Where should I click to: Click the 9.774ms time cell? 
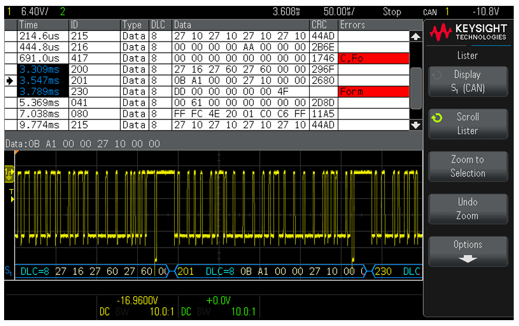pos(43,125)
